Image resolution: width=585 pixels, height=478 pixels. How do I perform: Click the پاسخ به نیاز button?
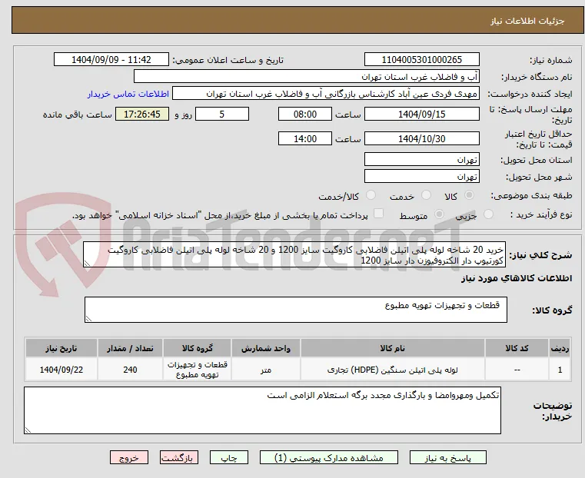click(x=447, y=457)
